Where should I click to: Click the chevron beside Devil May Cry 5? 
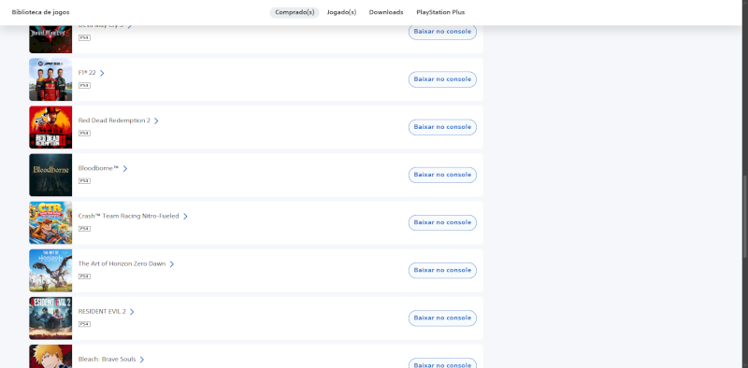[x=130, y=26]
